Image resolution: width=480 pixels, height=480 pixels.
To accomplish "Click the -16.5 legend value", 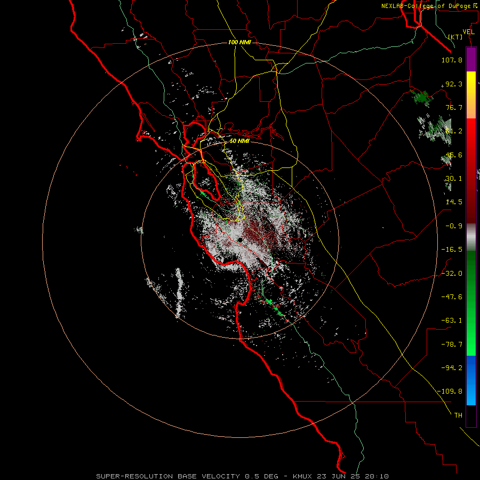I will coord(452,250).
